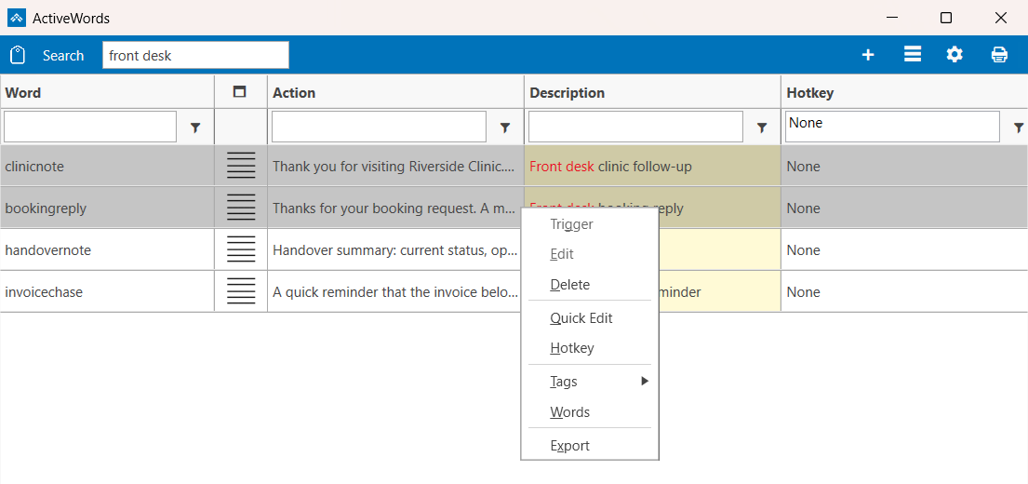Open the Hotkey column filter funnel

click(x=1019, y=128)
